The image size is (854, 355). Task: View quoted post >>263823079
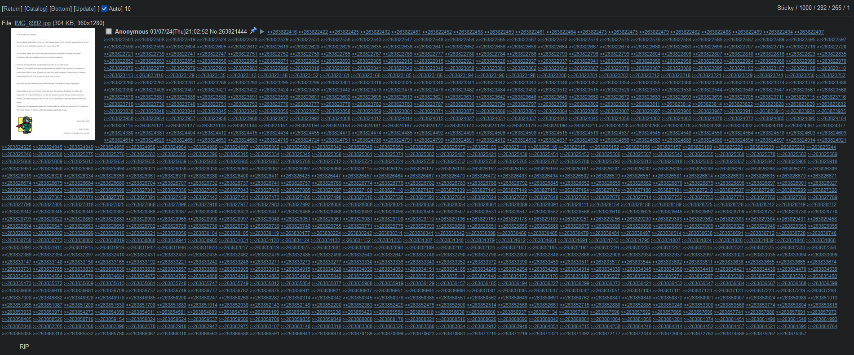615,68
